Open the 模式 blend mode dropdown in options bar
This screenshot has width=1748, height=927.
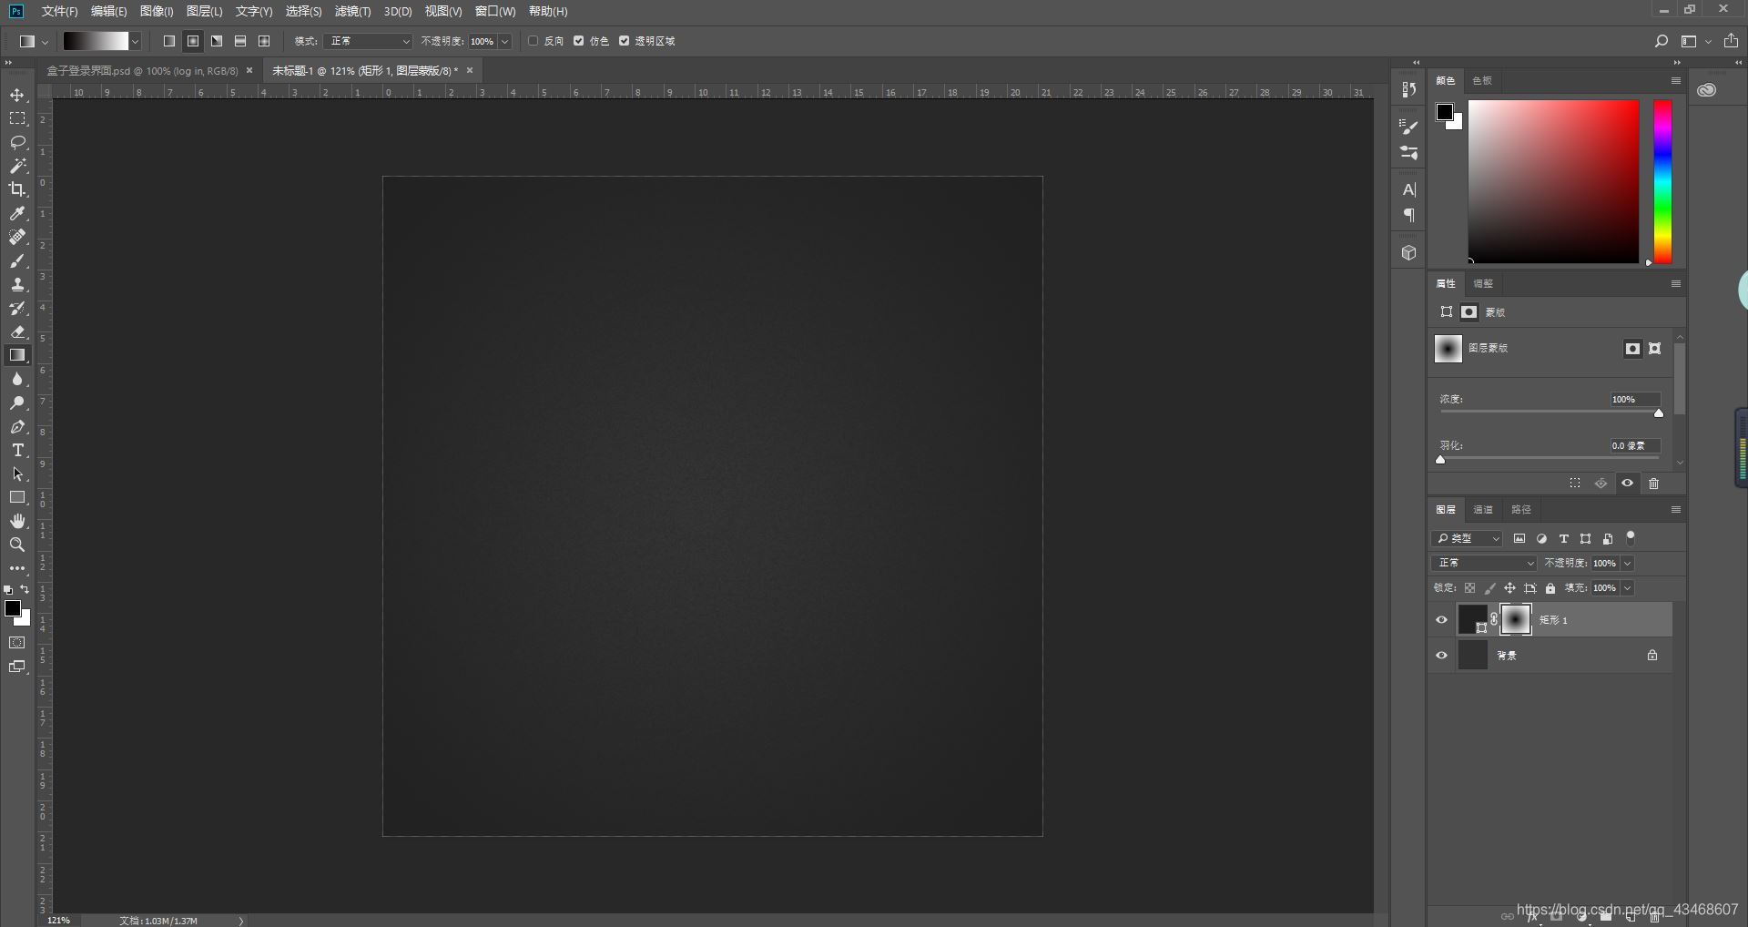368,41
